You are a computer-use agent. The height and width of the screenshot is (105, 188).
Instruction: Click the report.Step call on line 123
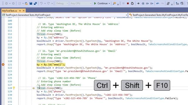(112, 71)
